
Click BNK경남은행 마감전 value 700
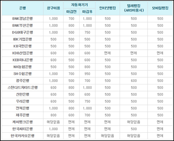click(71, 19)
